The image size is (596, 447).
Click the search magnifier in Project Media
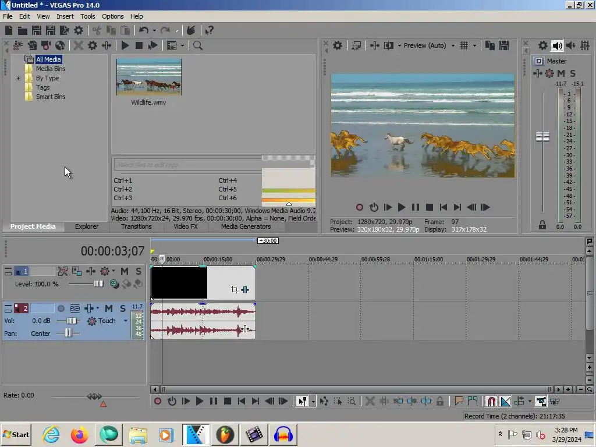[198, 45]
